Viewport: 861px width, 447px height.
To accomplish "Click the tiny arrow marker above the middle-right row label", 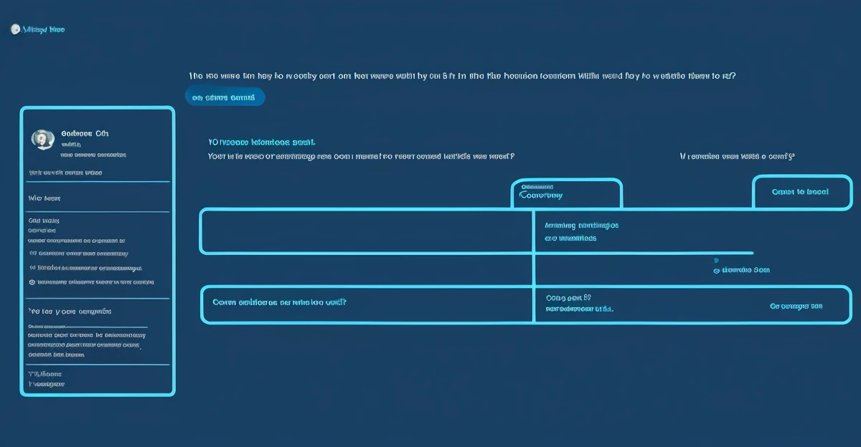I will [716, 261].
